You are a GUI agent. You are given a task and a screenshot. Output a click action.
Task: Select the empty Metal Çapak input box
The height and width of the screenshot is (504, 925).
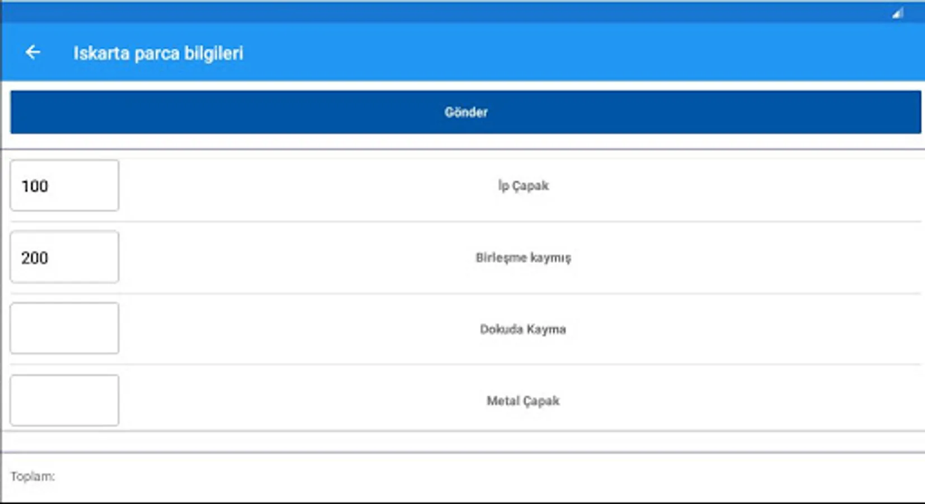click(64, 400)
